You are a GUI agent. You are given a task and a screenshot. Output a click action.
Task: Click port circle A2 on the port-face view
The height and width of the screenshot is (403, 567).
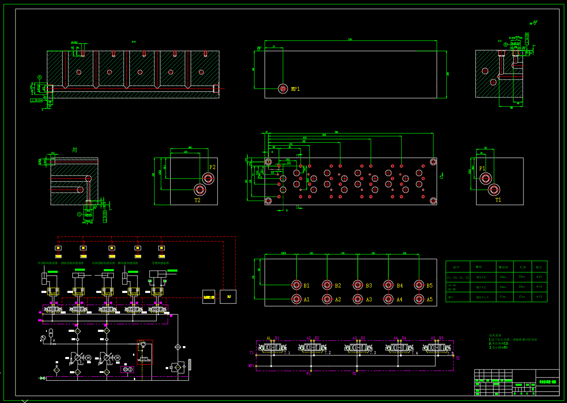327,299
